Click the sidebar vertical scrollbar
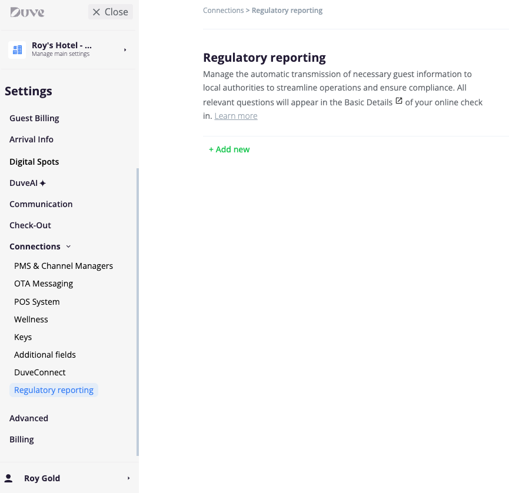The height and width of the screenshot is (493, 509). pos(138,312)
